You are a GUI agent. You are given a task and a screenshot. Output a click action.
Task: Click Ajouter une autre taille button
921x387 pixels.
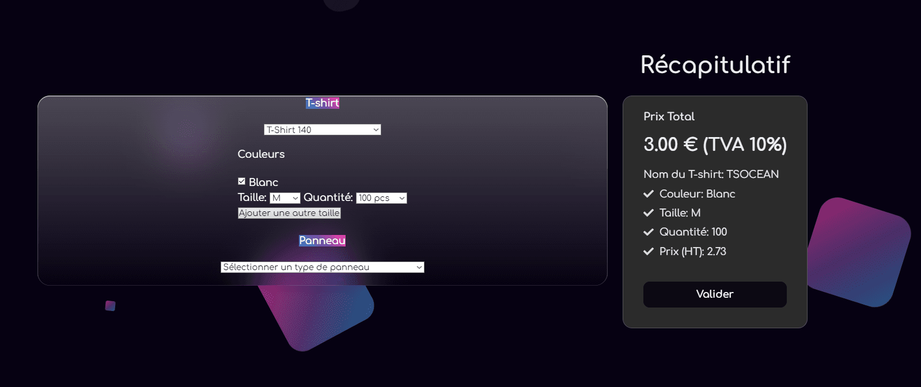[289, 213]
